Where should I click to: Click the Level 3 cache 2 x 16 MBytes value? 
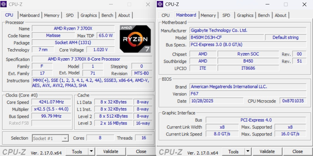pyautogui.click(x=114, y=123)
